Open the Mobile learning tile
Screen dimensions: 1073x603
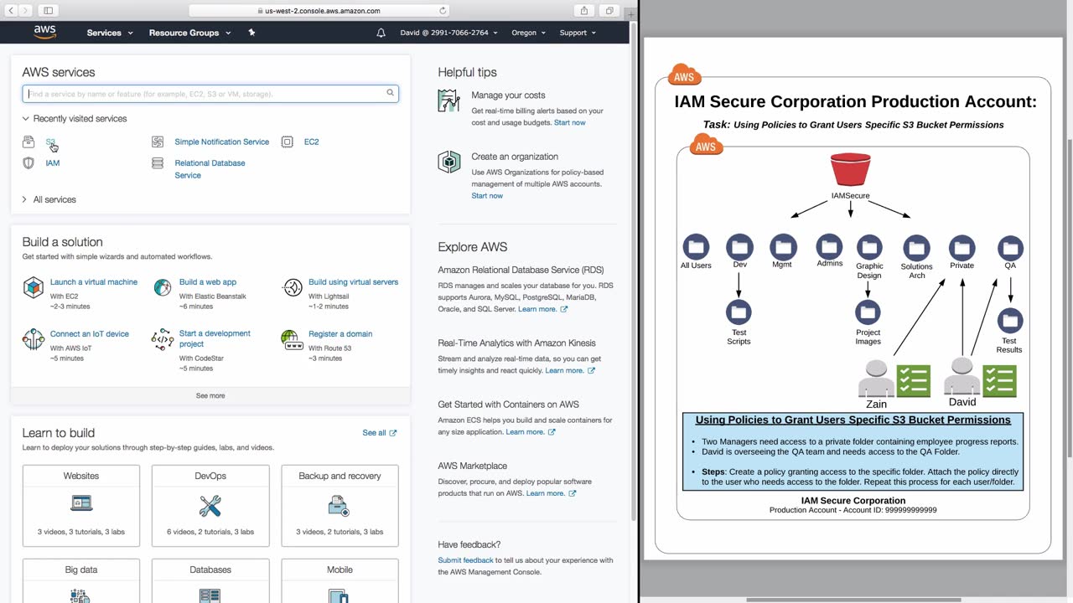(340, 581)
